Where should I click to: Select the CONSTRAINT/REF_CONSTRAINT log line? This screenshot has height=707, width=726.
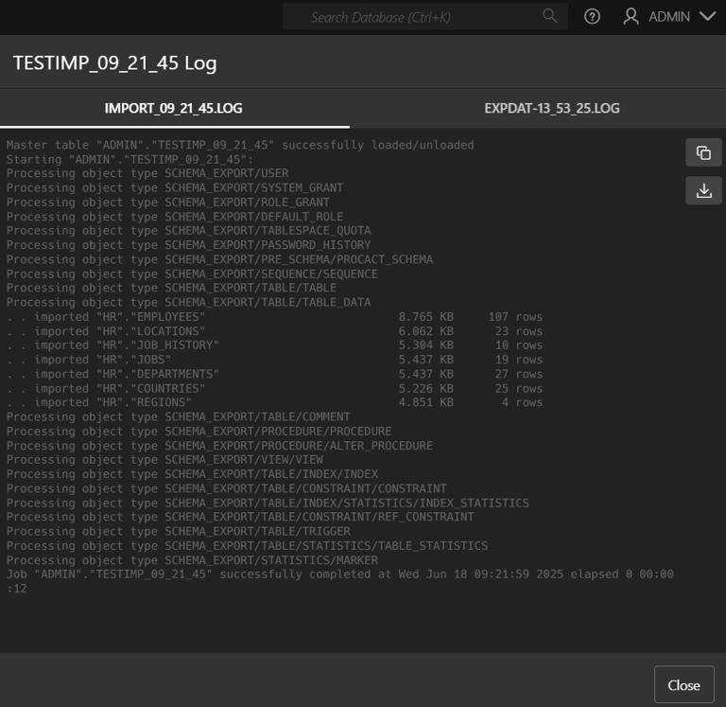point(240,517)
